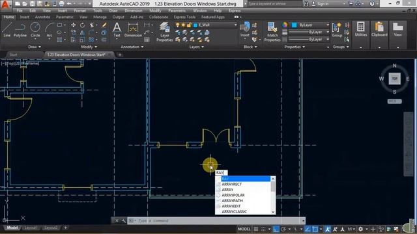Expand the Block panel

pos(250,47)
